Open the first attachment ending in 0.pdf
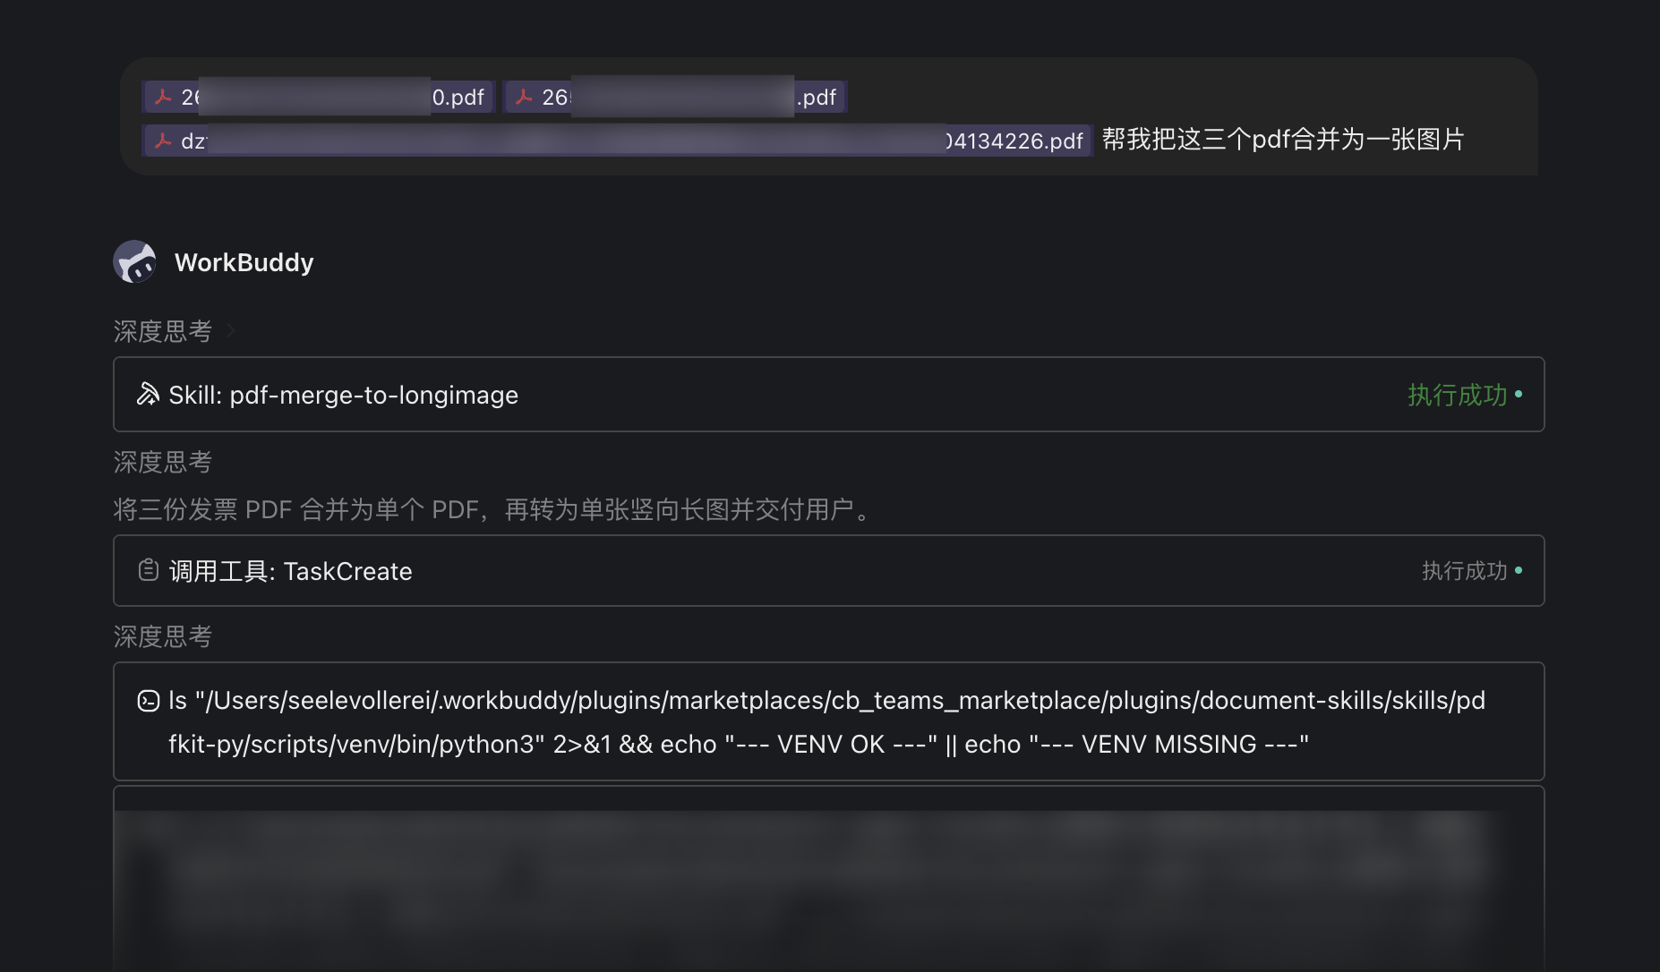 [x=318, y=97]
